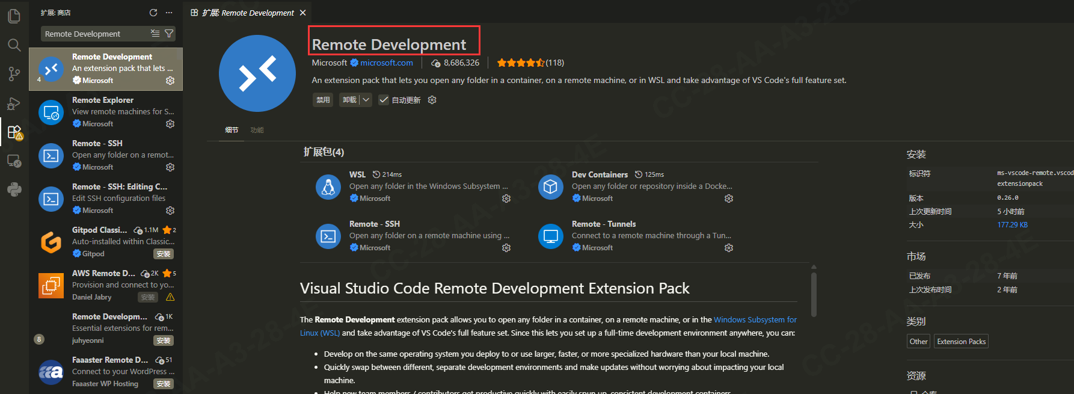This screenshot has height=394, width=1074.
Task: Click the WSL penguin icon
Action: tap(328, 187)
